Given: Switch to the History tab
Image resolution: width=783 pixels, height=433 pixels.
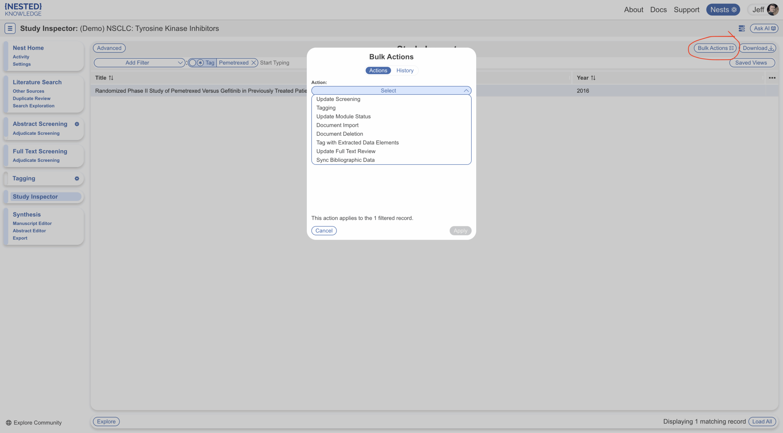Looking at the screenshot, I should (x=405, y=70).
